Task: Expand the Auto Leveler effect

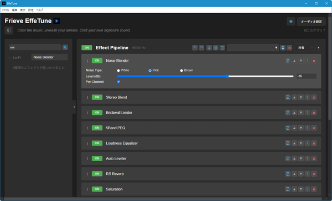Action: tap(116, 158)
